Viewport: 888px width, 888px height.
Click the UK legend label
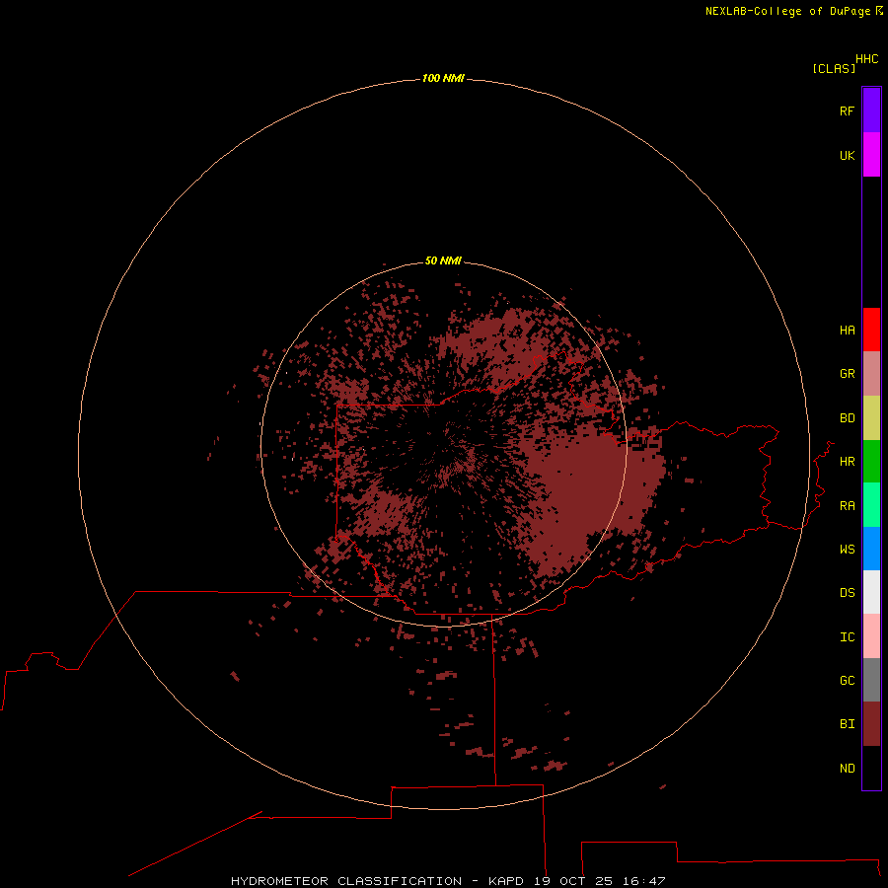click(847, 155)
